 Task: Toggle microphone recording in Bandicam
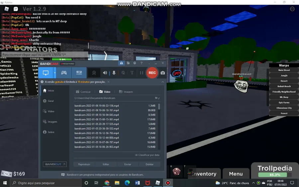[114, 73]
